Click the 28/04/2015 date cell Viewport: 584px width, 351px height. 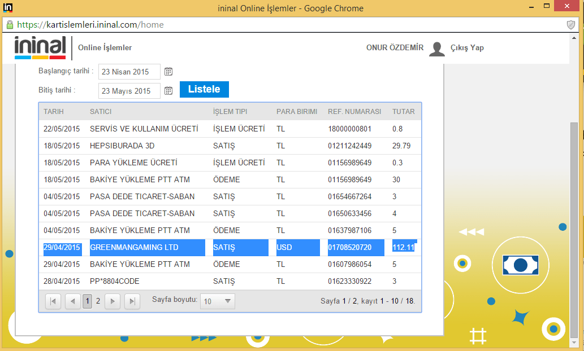62,281
